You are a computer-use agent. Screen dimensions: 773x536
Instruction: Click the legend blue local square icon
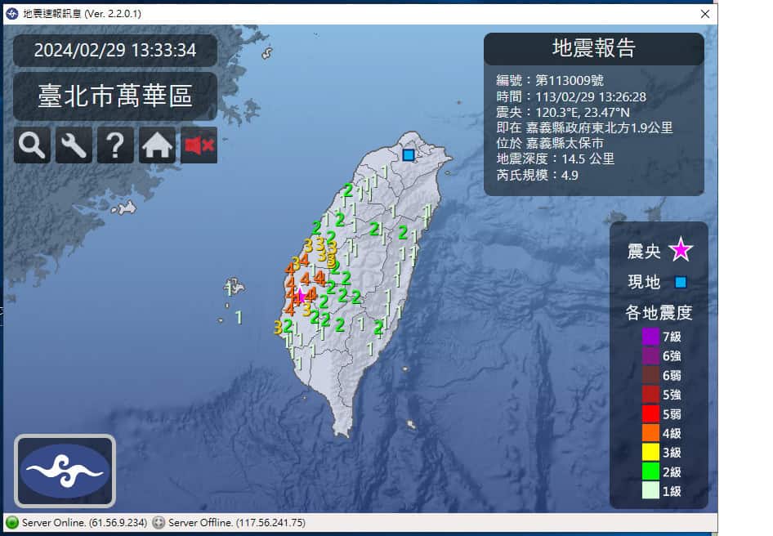point(681,282)
